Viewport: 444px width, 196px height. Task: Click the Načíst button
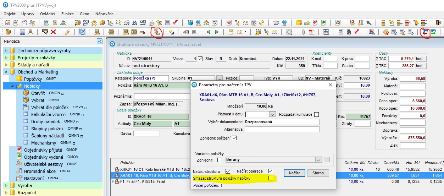tap(294, 173)
